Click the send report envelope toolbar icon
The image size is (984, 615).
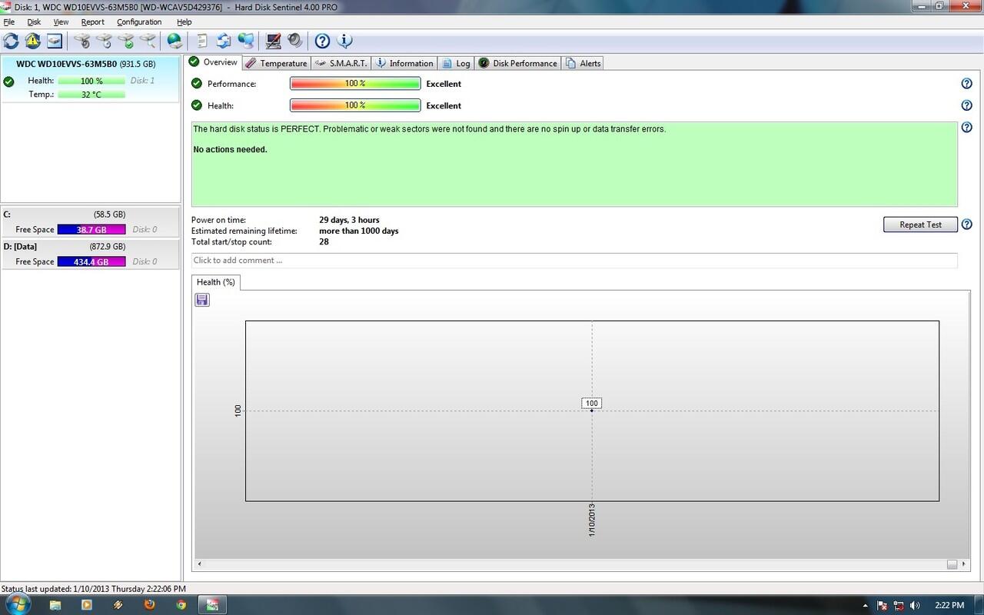224,41
